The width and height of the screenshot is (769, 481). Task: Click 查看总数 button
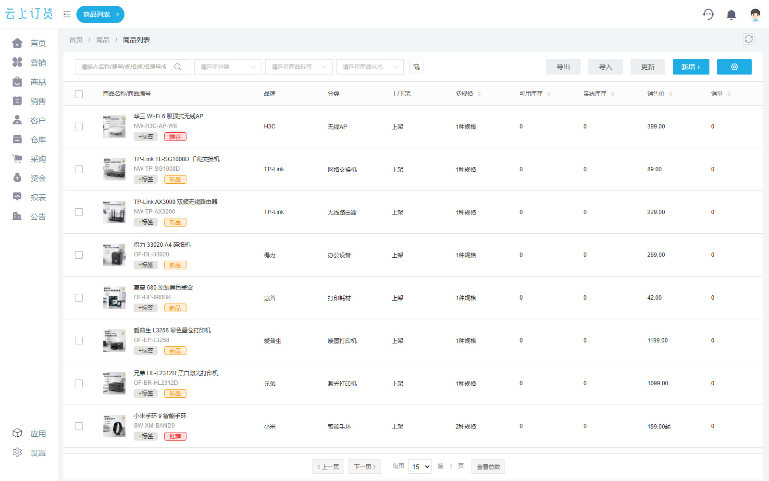(x=488, y=467)
